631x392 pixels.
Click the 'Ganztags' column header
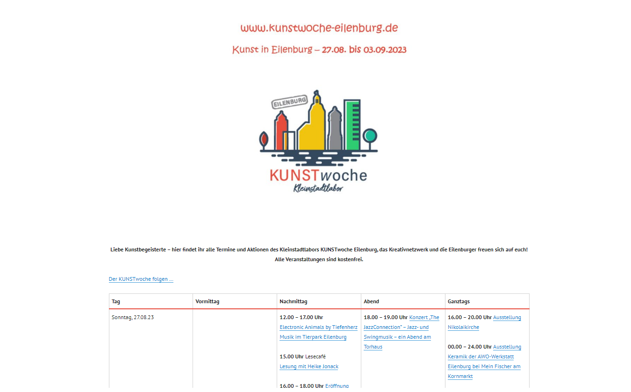487,301
